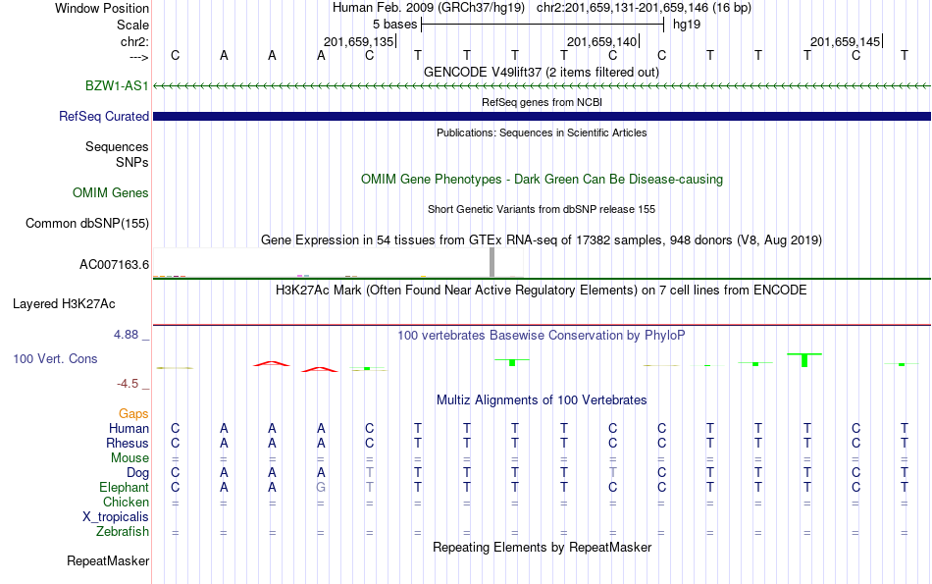The height and width of the screenshot is (584, 932).
Task: Click the chr2: ruler label
Action: (134, 41)
